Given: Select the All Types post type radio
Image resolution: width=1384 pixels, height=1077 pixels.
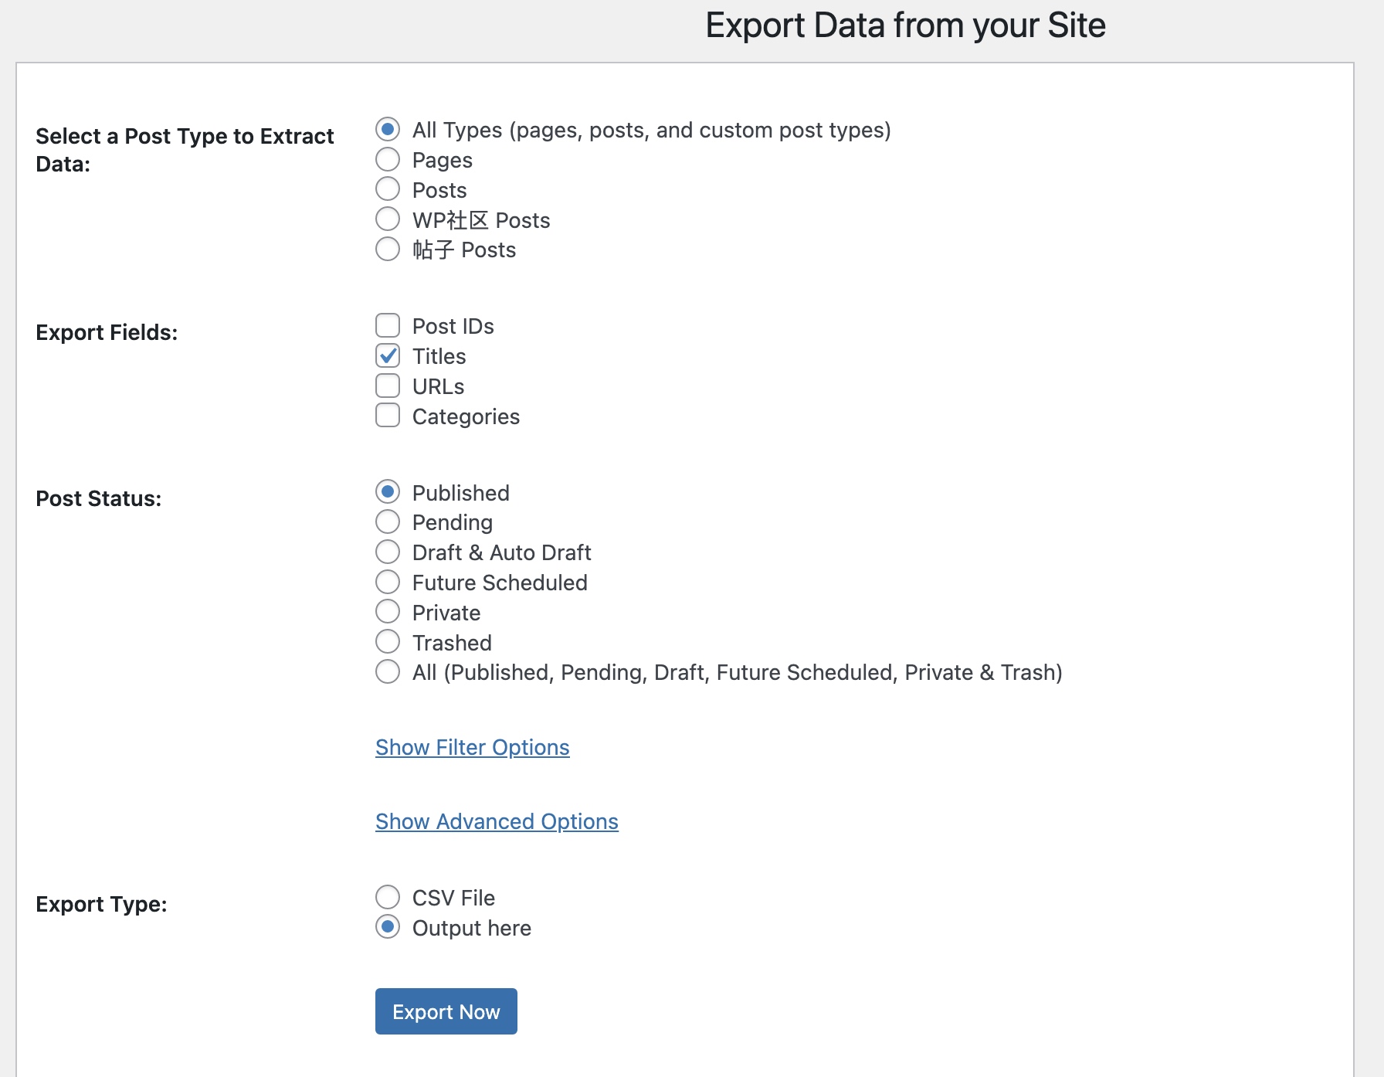Looking at the screenshot, I should [x=388, y=129].
